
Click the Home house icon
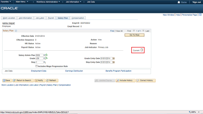coord(179,2)
